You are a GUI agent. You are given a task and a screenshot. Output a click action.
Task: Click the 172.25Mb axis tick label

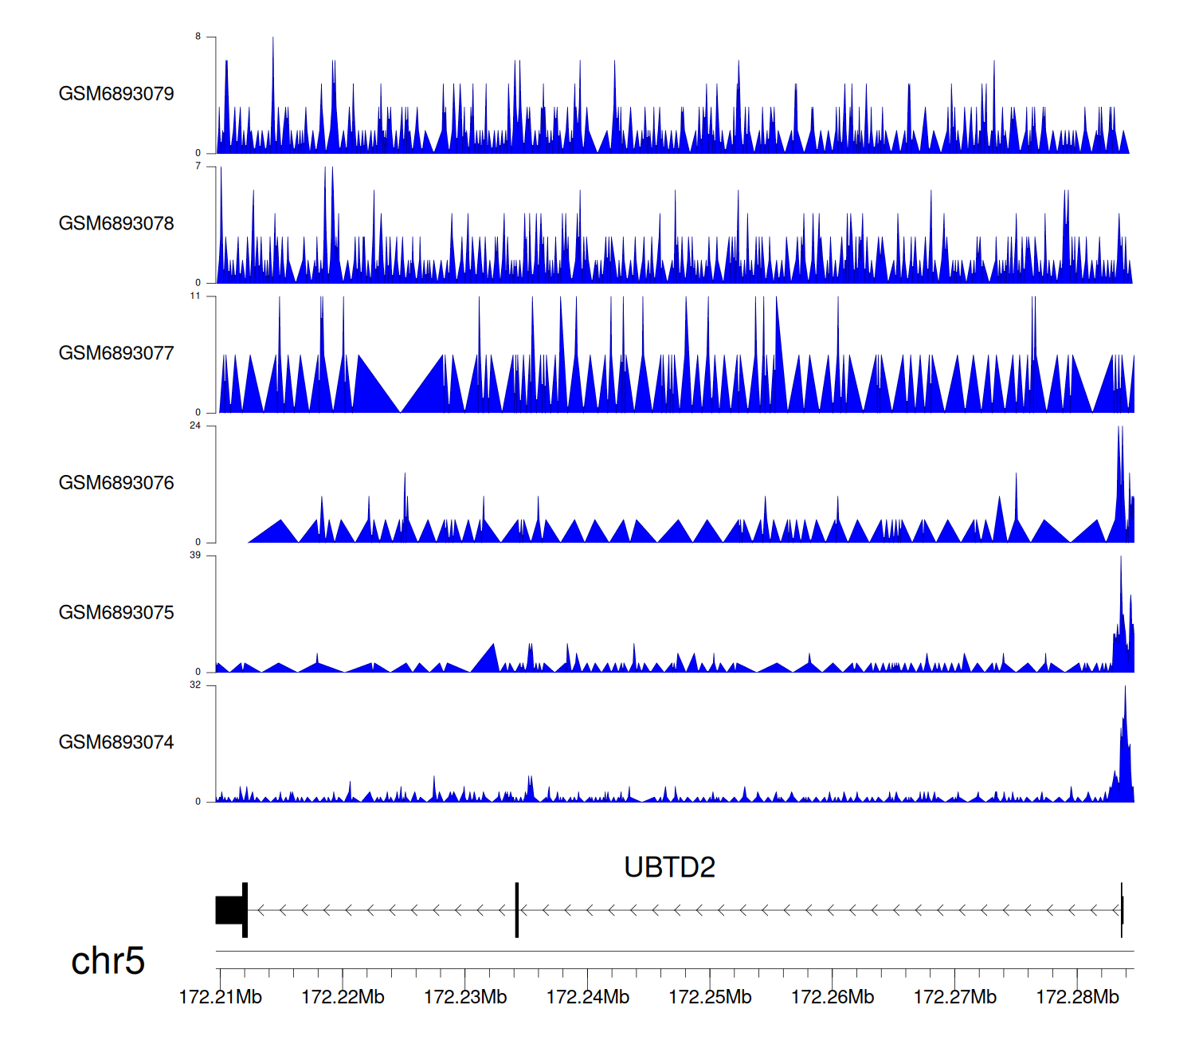[710, 997]
